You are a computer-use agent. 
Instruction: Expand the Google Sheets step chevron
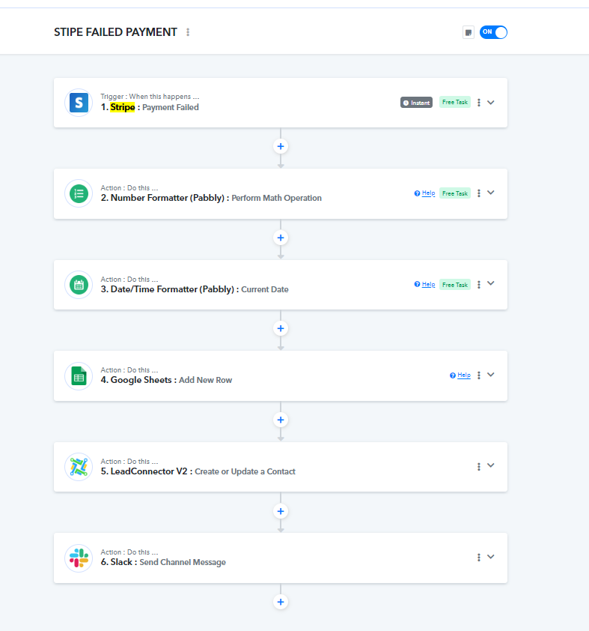490,375
